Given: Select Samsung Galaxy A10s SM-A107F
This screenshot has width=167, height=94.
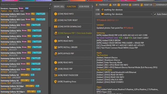Looking at the screenshot, I should (x=24, y=48).
